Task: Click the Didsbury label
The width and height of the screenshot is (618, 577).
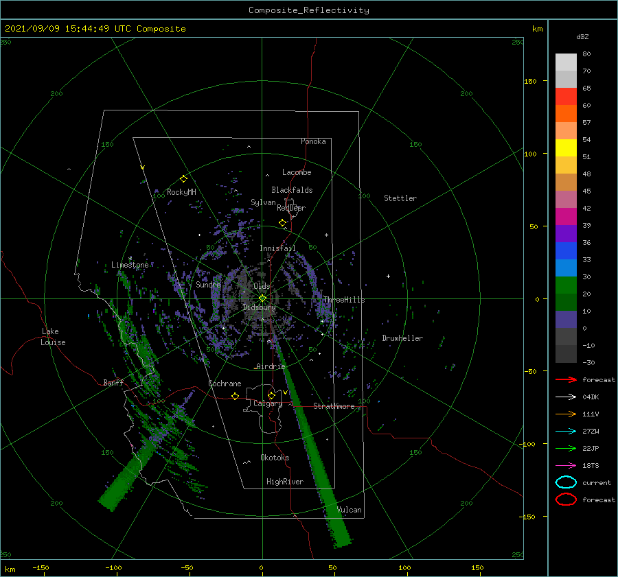Action: (259, 307)
